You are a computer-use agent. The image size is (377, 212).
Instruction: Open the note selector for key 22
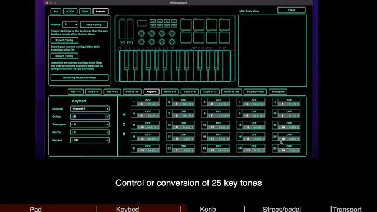tap(183, 150)
